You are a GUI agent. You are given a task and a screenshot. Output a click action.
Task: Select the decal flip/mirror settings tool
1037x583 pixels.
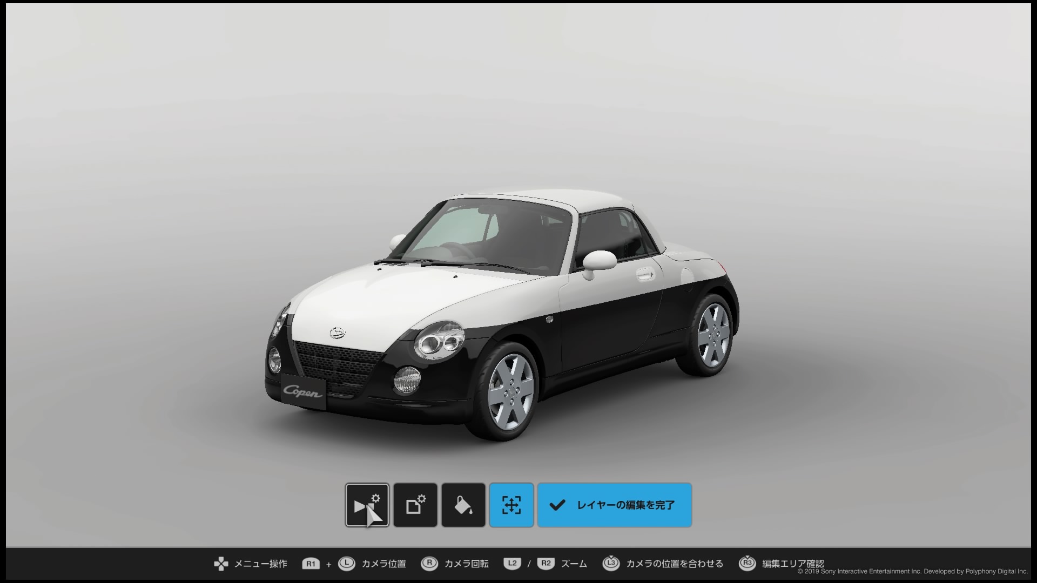(x=367, y=505)
